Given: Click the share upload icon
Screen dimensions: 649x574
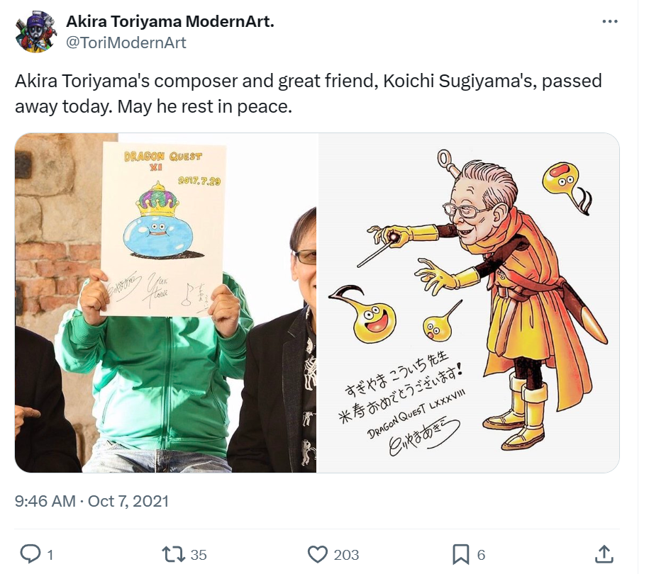Looking at the screenshot, I should (x=604, y=554).
